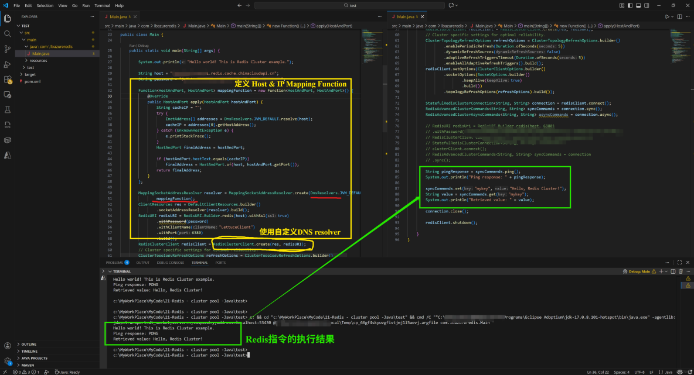
Task: Expand the target folder
Action: (x=30, y=74)
